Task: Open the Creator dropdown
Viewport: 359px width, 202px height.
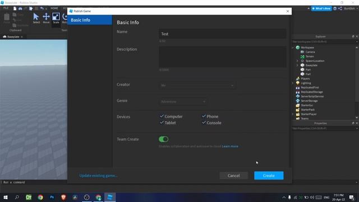Action: point(197,85)
